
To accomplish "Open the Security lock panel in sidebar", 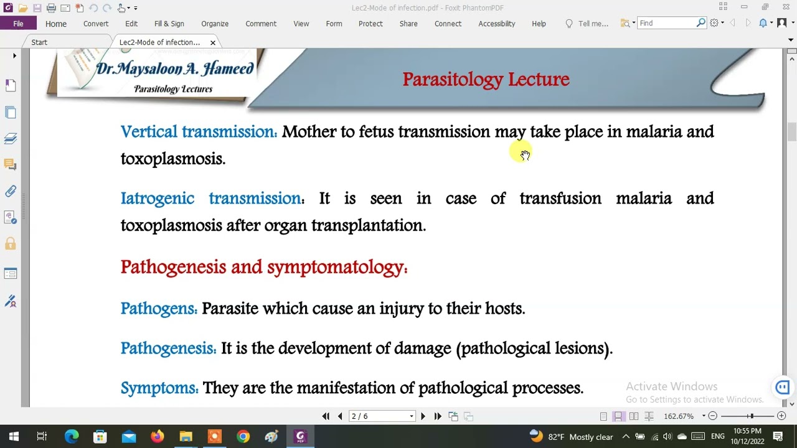I will pyautogui.click(x=11, y=244).
